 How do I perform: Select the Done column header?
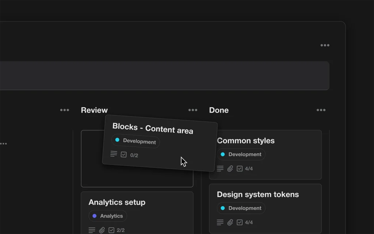219,110
